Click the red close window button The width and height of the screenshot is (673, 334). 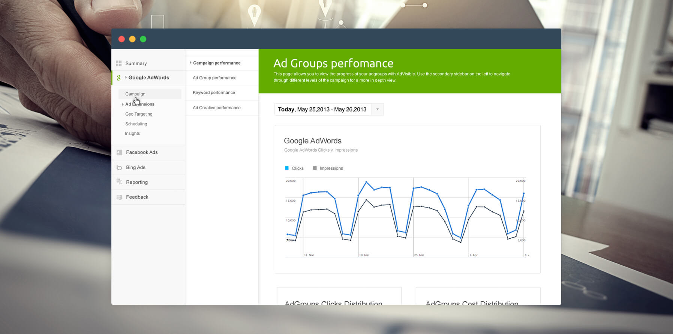(x=121, y=39)
